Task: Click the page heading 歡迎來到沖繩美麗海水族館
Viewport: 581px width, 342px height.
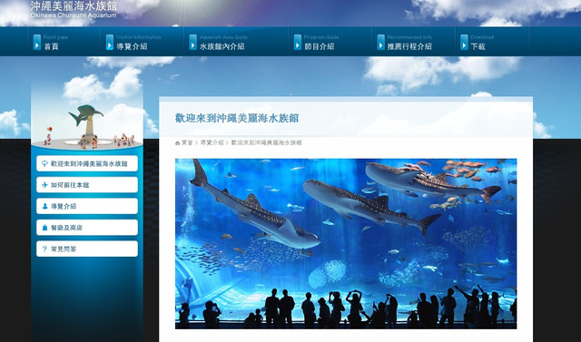Action: (x=237, y=119)
